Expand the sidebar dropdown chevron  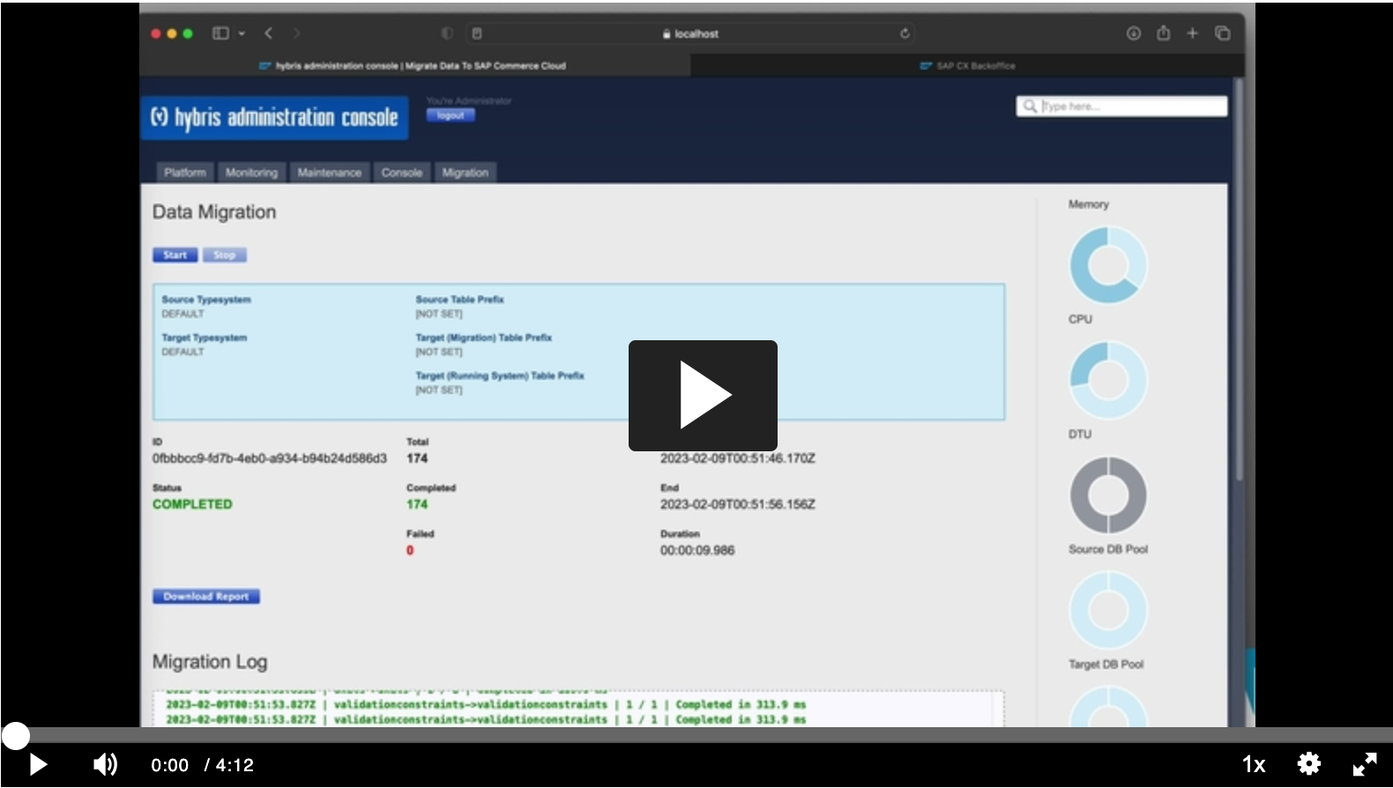pos(242,33)
